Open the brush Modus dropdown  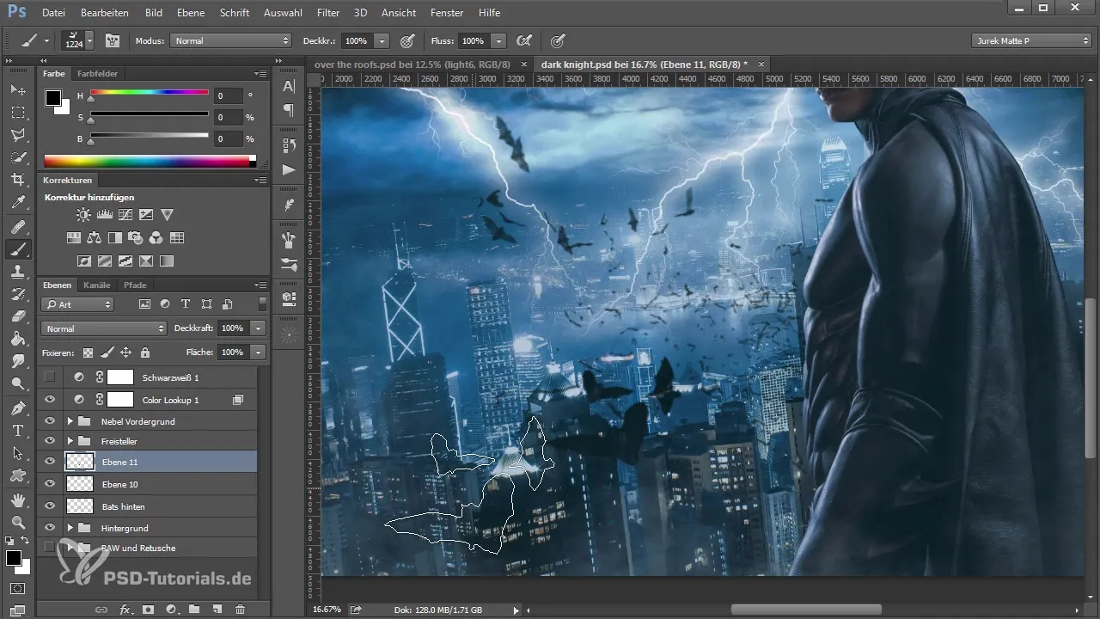coord(231,40)
